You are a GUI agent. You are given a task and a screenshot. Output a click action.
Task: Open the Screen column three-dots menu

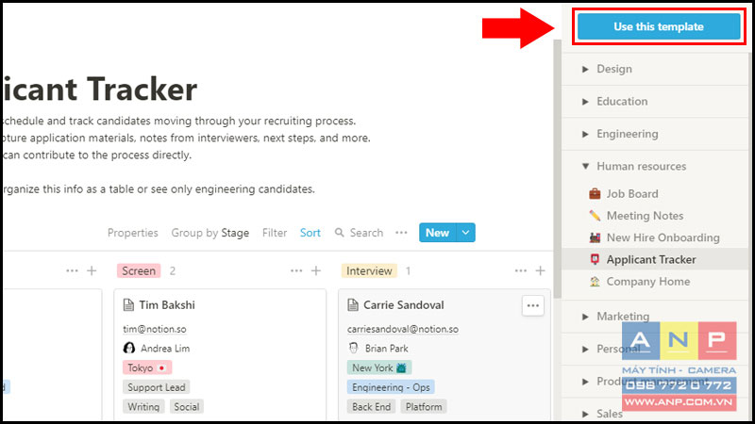coord(296,271)
